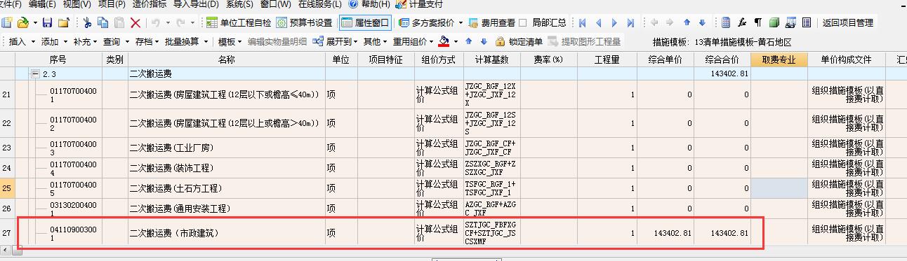Click the copy icon in toolbar

(103, 23)
